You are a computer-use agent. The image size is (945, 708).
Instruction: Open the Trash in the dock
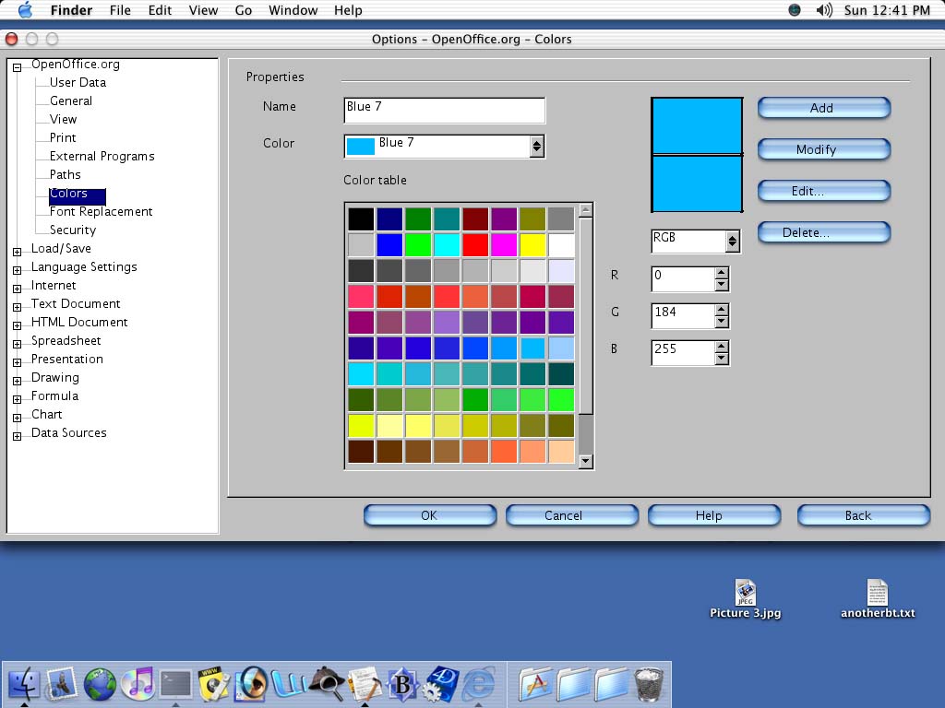pyautogui.click(x=649, y=684)
